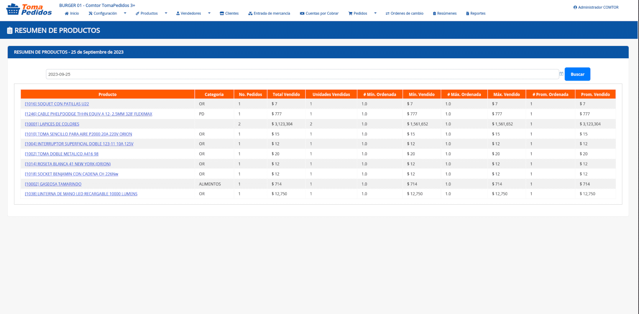Open product [10001] LAPICES DE COLORES
639x314 pixels.
[x=52, y=124]
